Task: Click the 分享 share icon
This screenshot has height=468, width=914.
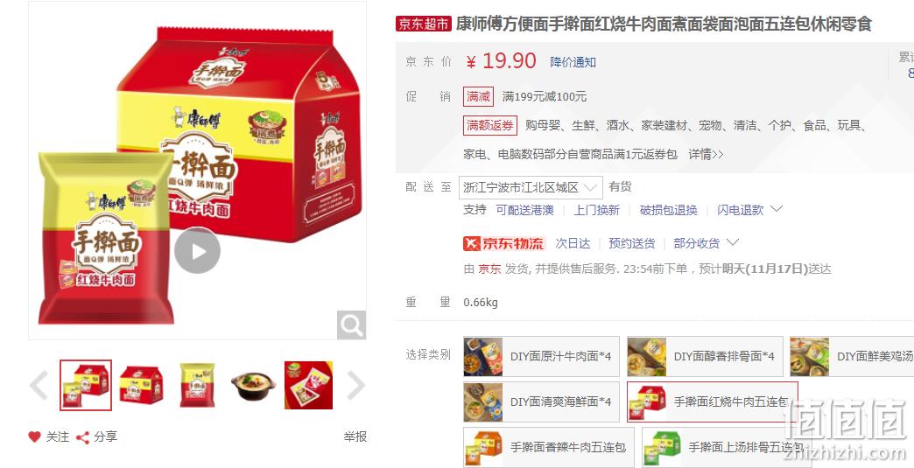Action: pyautogui.click(x=83, y=437)
